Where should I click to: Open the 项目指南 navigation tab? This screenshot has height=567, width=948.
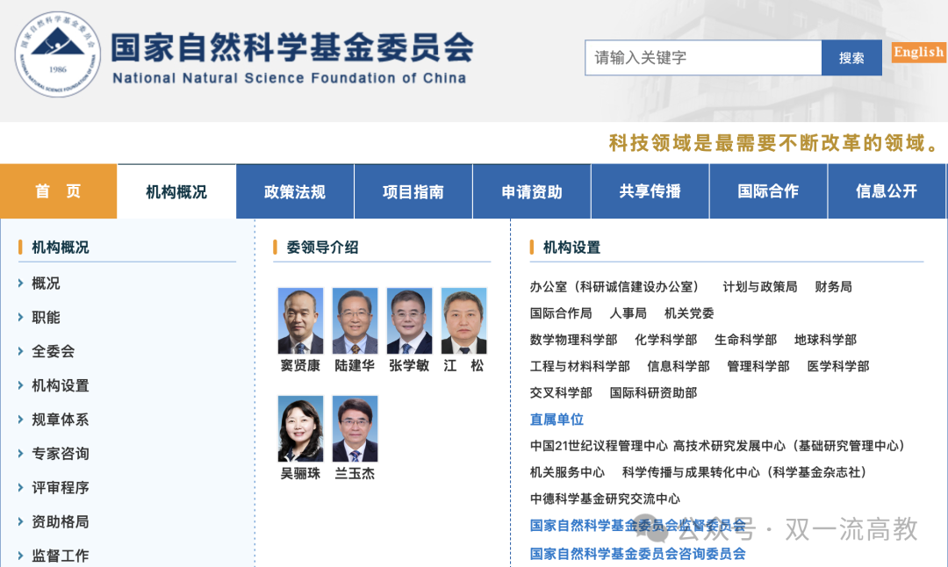[413, 191]
